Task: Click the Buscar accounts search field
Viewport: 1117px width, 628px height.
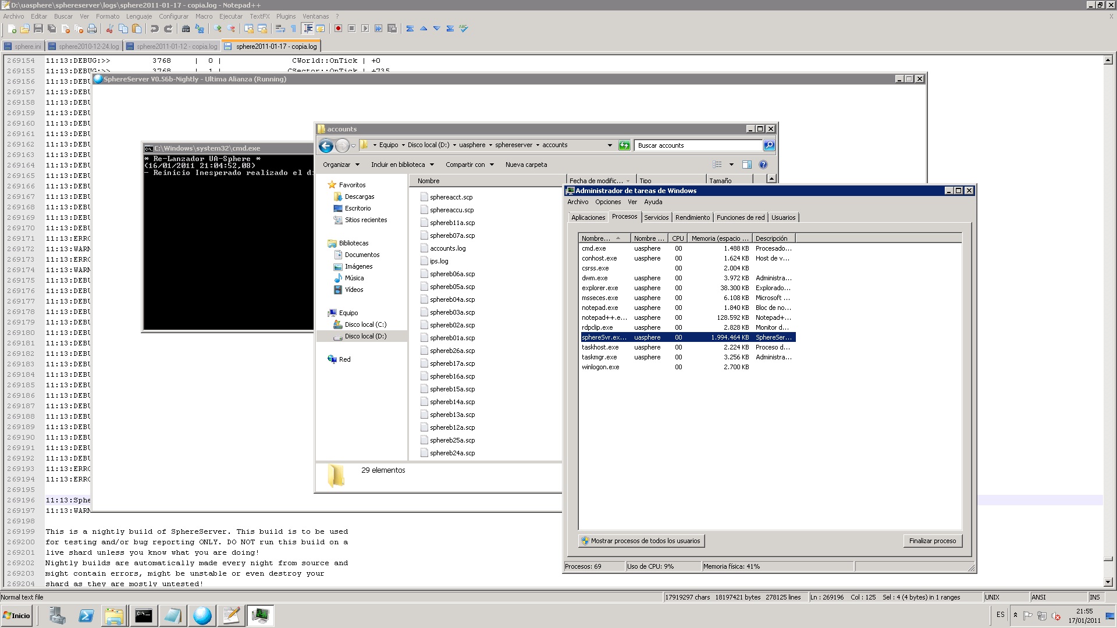Action: [697, 145]
